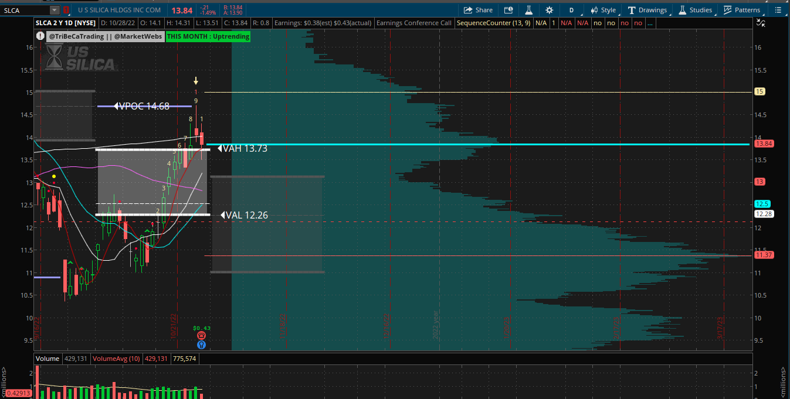Click the THIS MONTH : Uptrending label
The height and width of the screenshot is (399, 790).
(x=208, y=36)
